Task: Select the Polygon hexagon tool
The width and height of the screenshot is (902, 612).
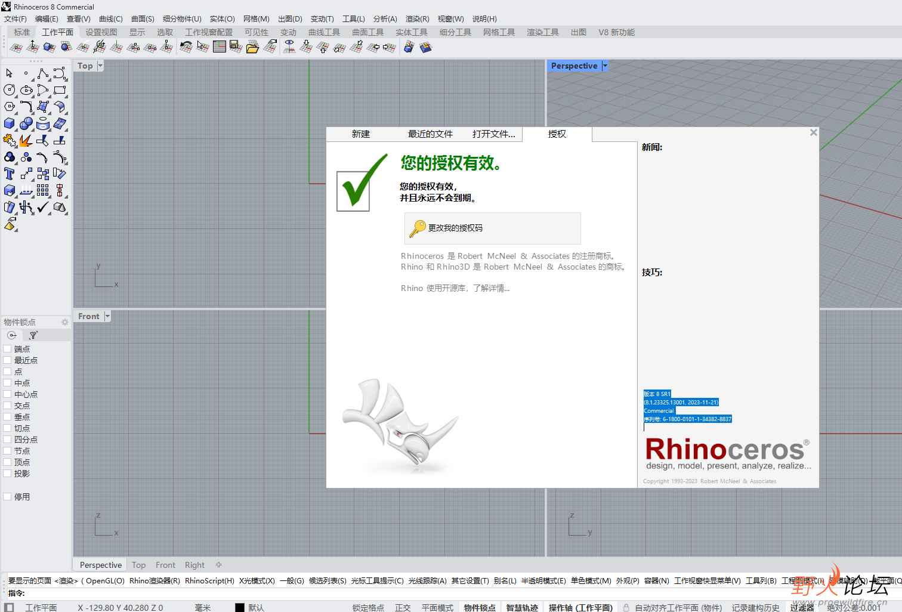Action: 10,107
